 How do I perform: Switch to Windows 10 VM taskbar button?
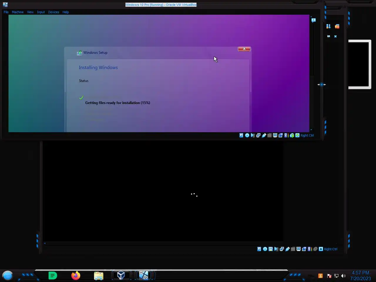pos(144,275)
